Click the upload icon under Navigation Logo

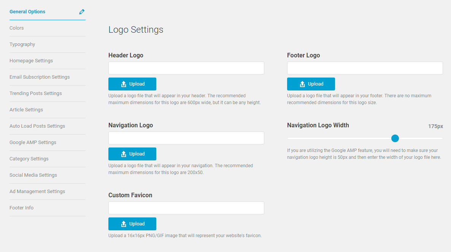(124, 154)
